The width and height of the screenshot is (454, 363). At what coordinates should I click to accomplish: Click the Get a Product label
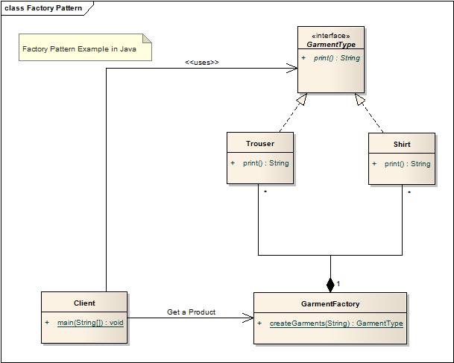tap(191, 312)
